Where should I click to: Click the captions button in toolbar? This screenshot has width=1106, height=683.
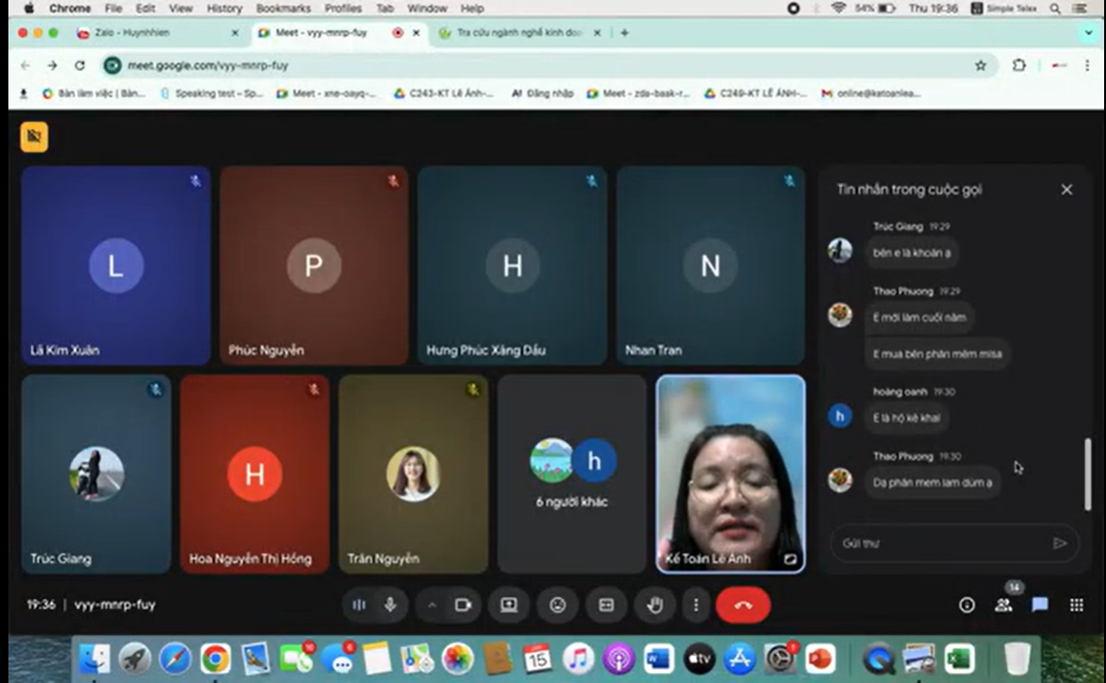point(606,605)
